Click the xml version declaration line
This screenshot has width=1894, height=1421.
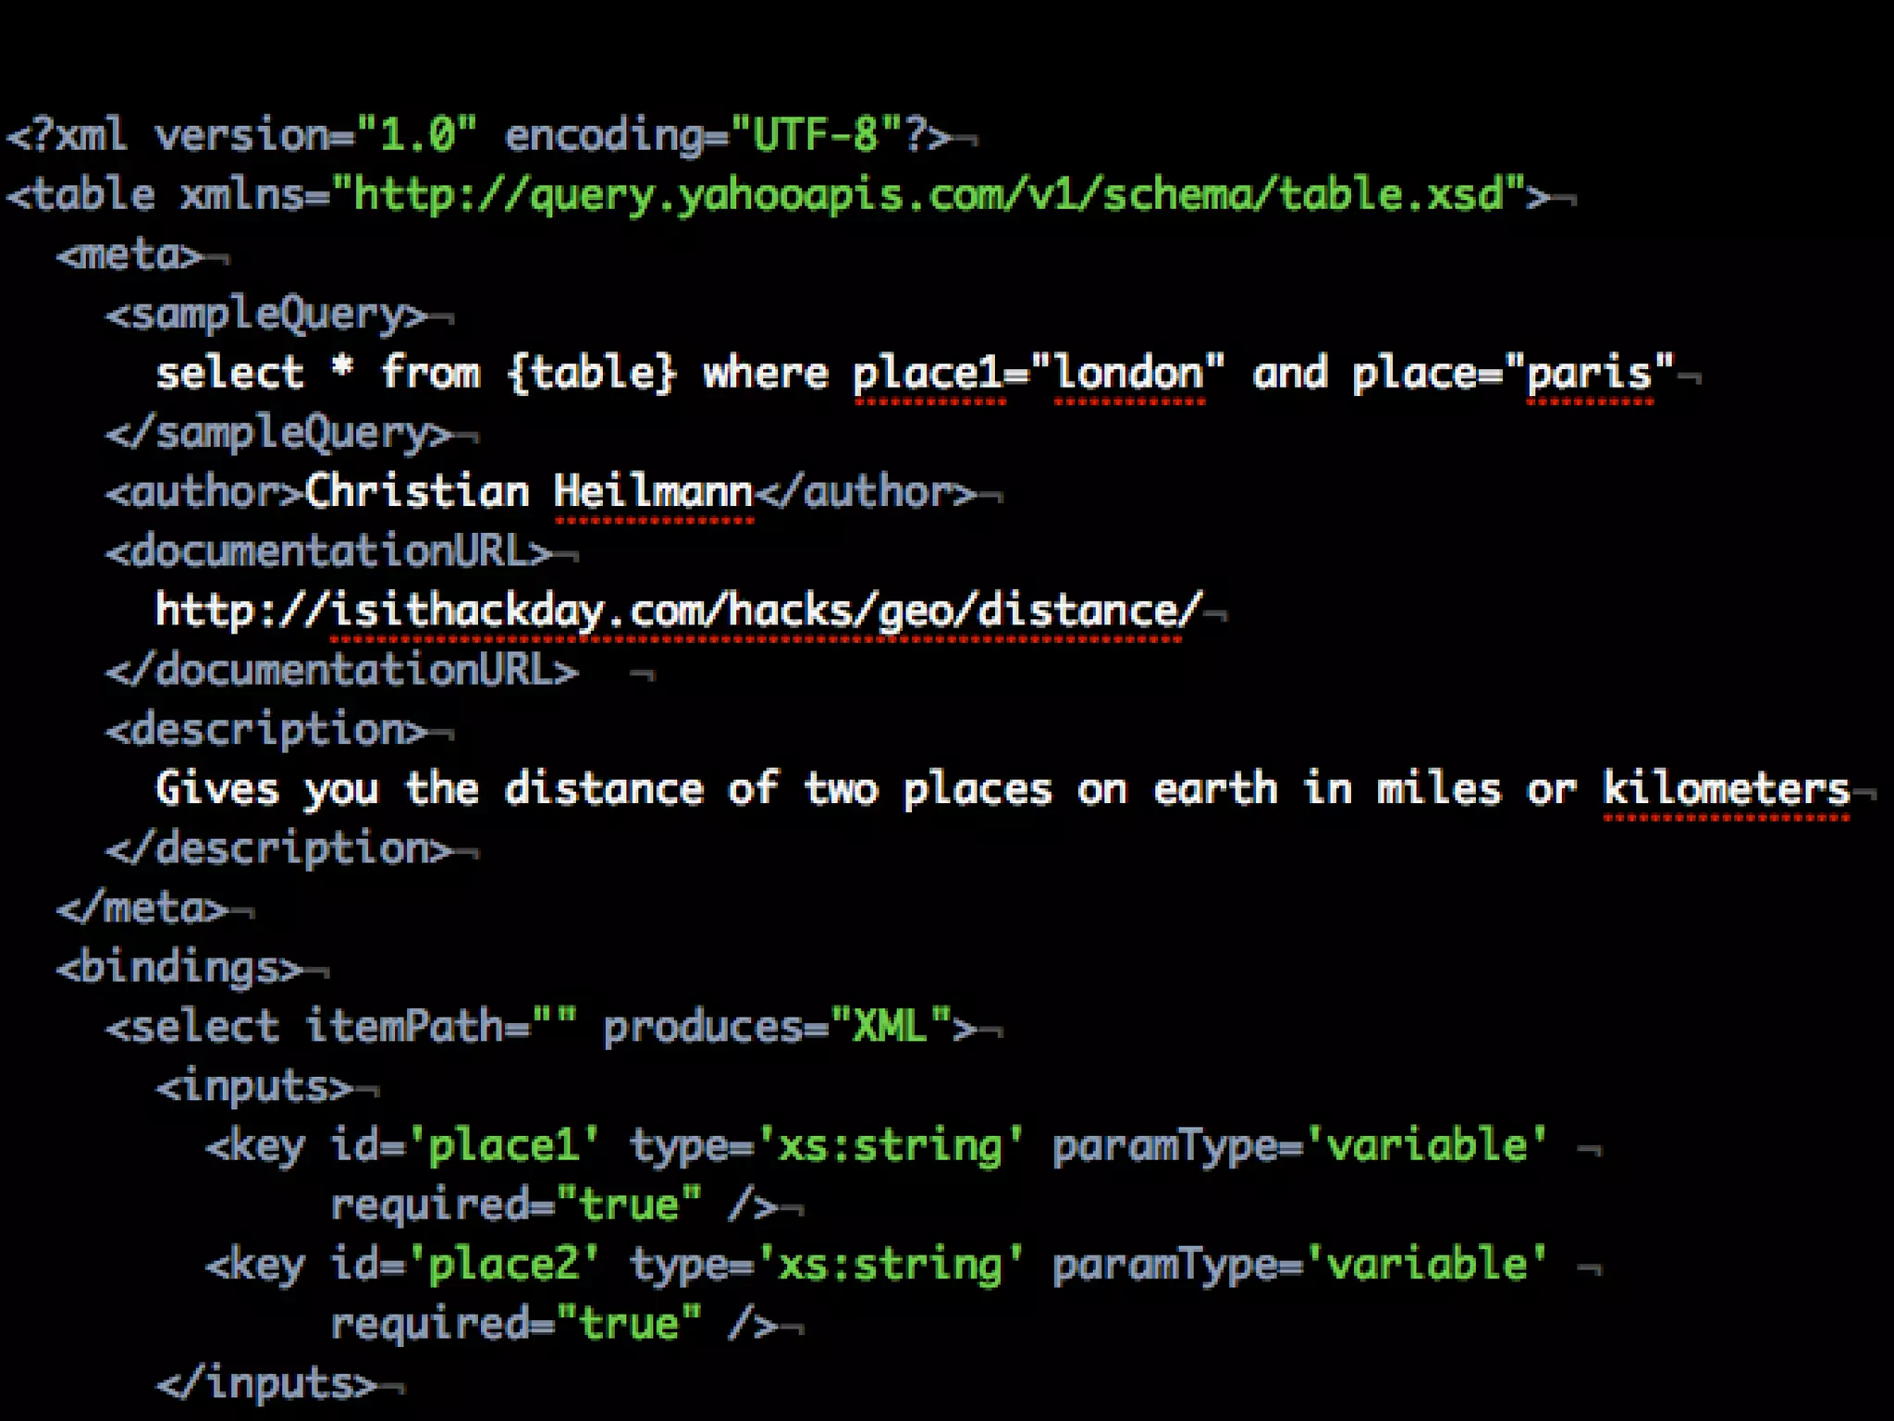coord(479,136)
